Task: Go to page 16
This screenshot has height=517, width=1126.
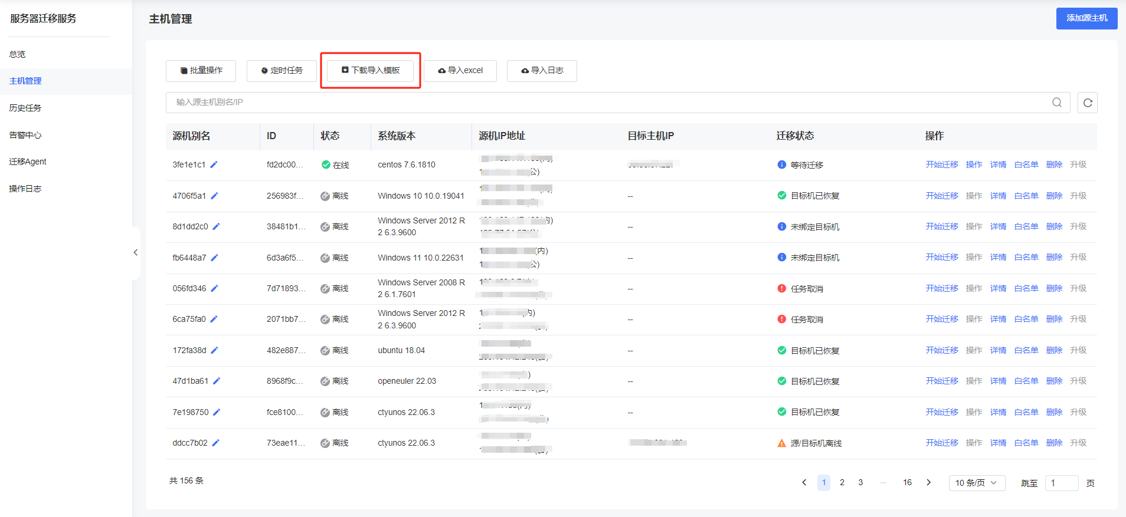Action: 907,482
